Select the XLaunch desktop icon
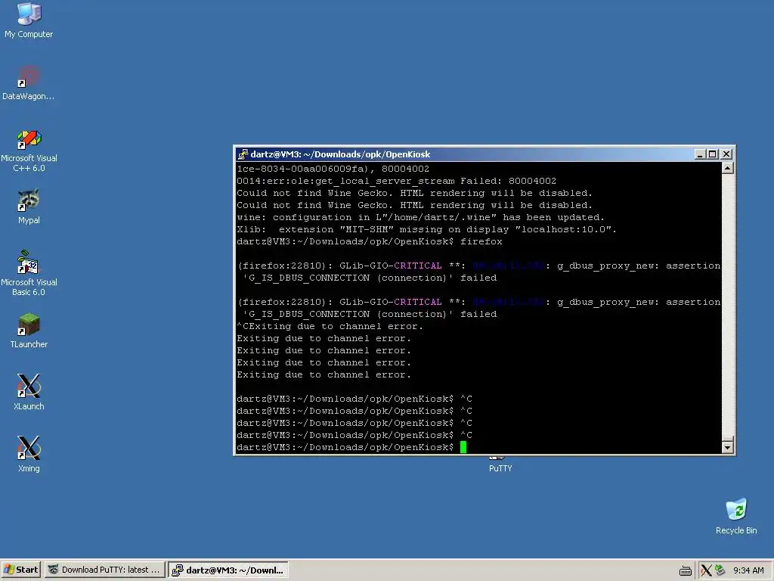Screen dimensions: 774x581 pos(29,393)
